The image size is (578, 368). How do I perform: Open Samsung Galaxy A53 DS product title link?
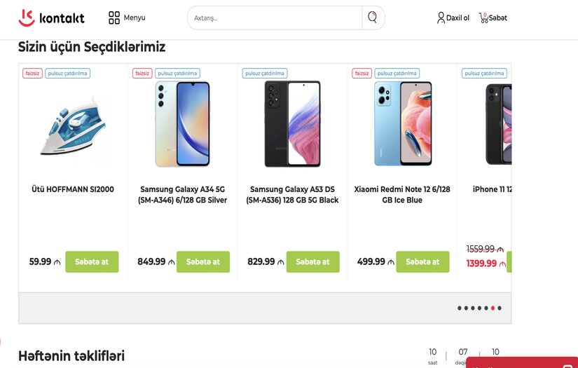click(292, 195)
